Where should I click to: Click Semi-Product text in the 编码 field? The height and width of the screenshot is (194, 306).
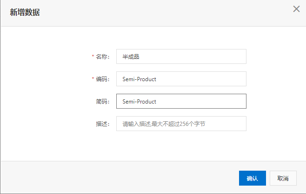click(140, 79)
